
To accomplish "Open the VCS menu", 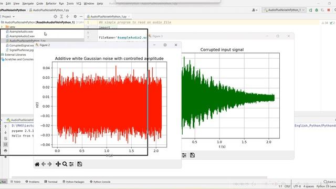I will pyautogui.click(x=79, y=4).
